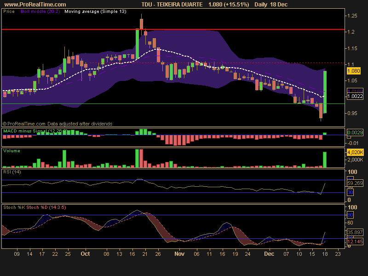The height and width of the screenshot is (276, 368).
Task: Select the "60" stochastic axis label
Action: [x=351, y=223]
